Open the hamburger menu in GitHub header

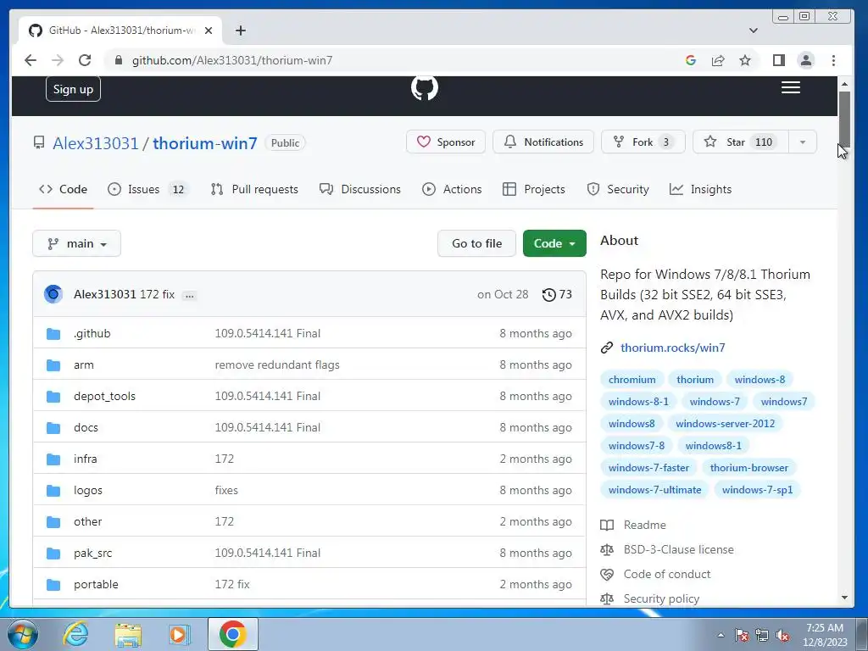point(791,87)
